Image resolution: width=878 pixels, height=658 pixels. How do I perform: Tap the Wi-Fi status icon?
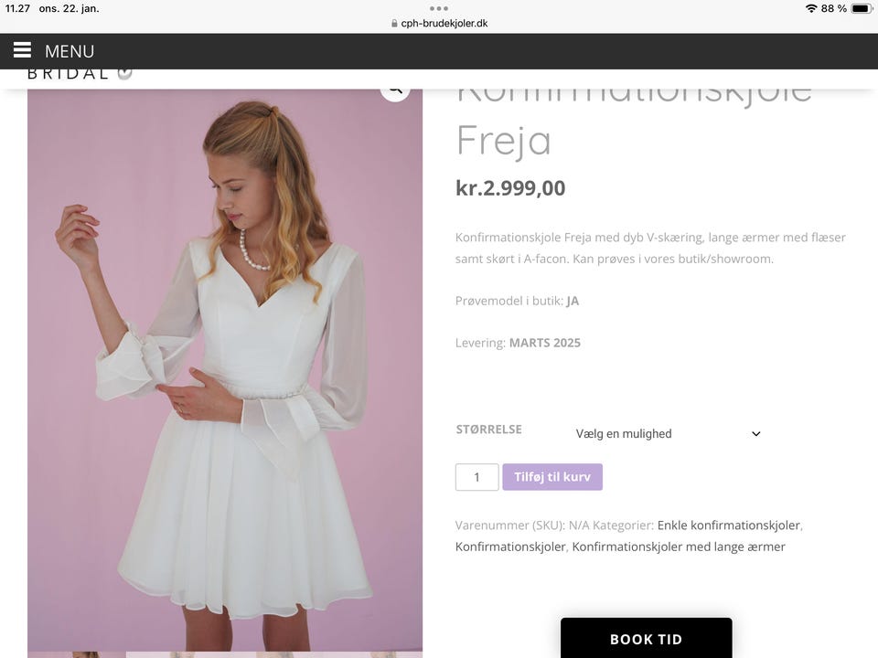(x=811, y=8)
